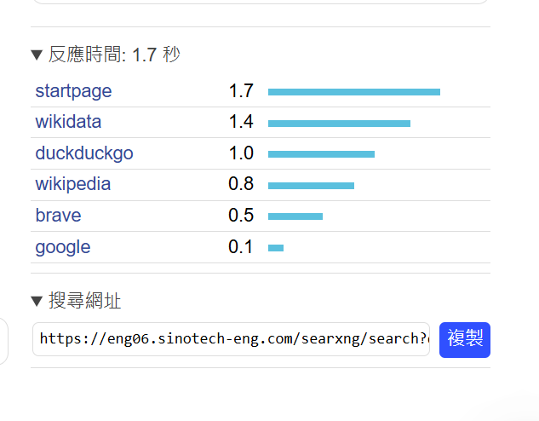Click the brave response time bar
Image resolution: width=539 pixels, height=421 pixels.
click(295, 216)
